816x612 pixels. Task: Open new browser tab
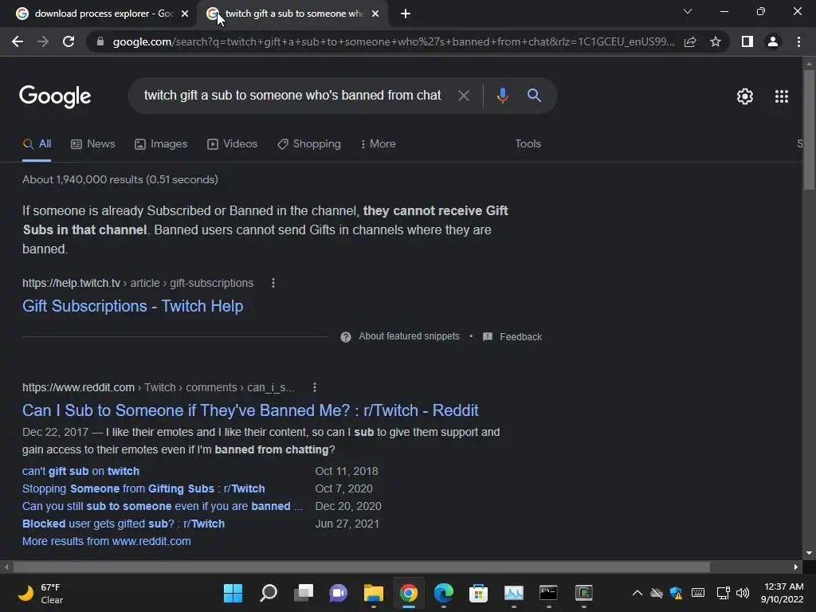tap(406, 14)
